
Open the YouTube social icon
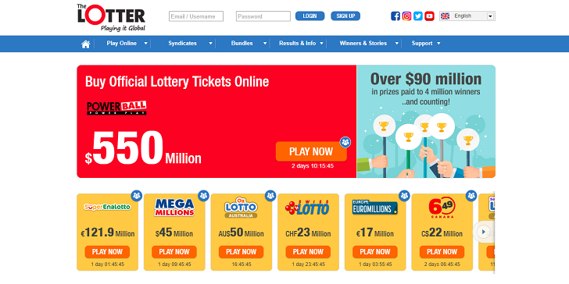[430, 16]
